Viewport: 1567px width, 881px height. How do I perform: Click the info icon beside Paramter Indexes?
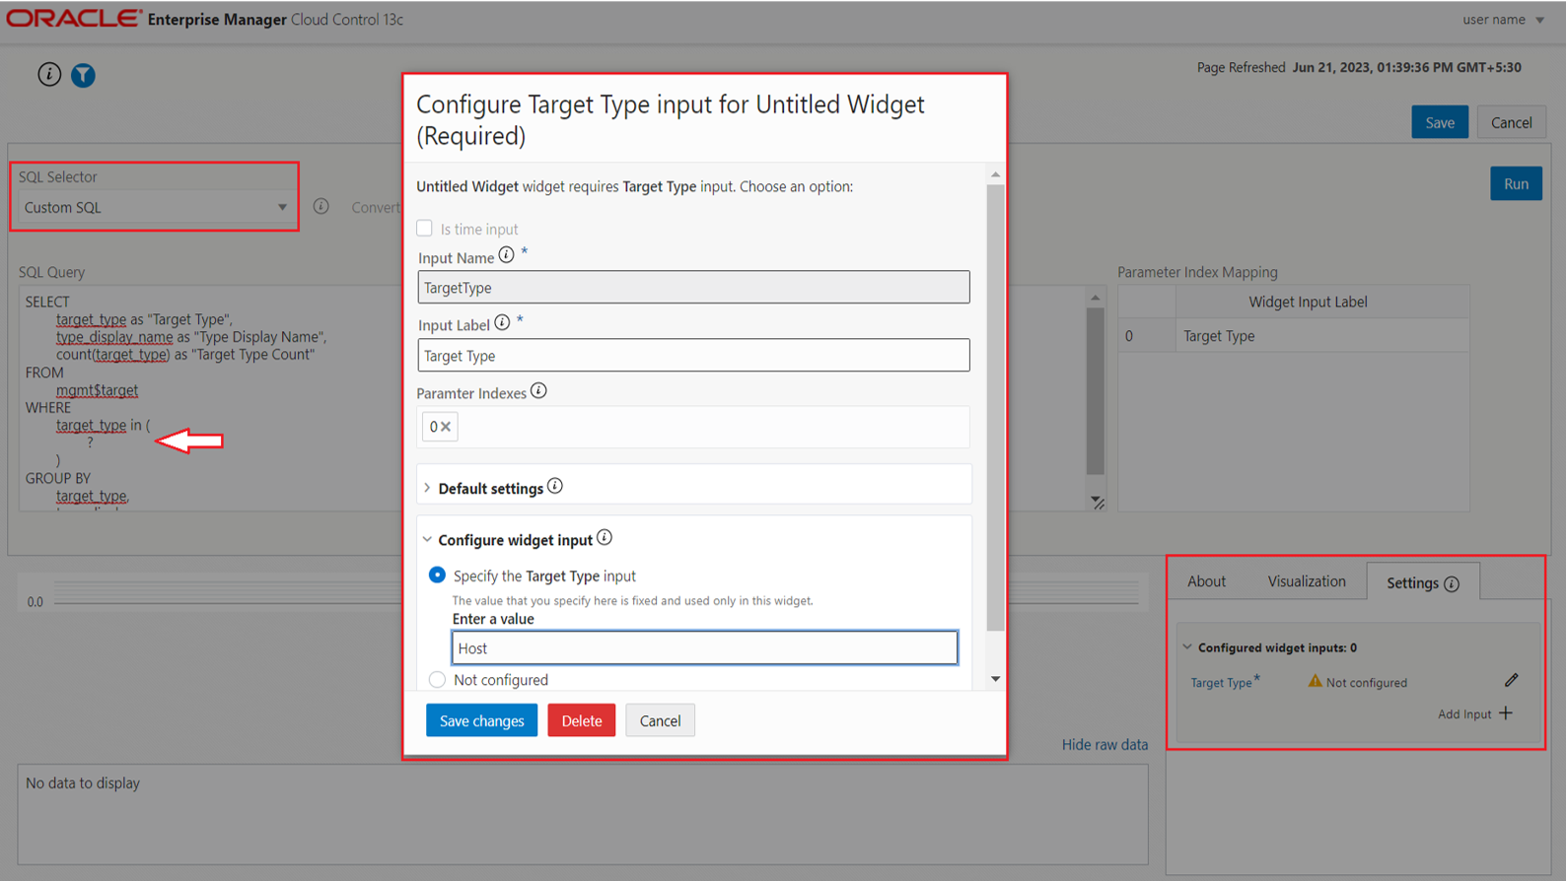tap(538, 391)
